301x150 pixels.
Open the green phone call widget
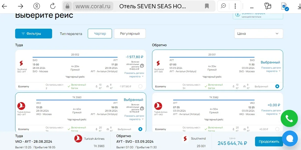tap(289, 119)
